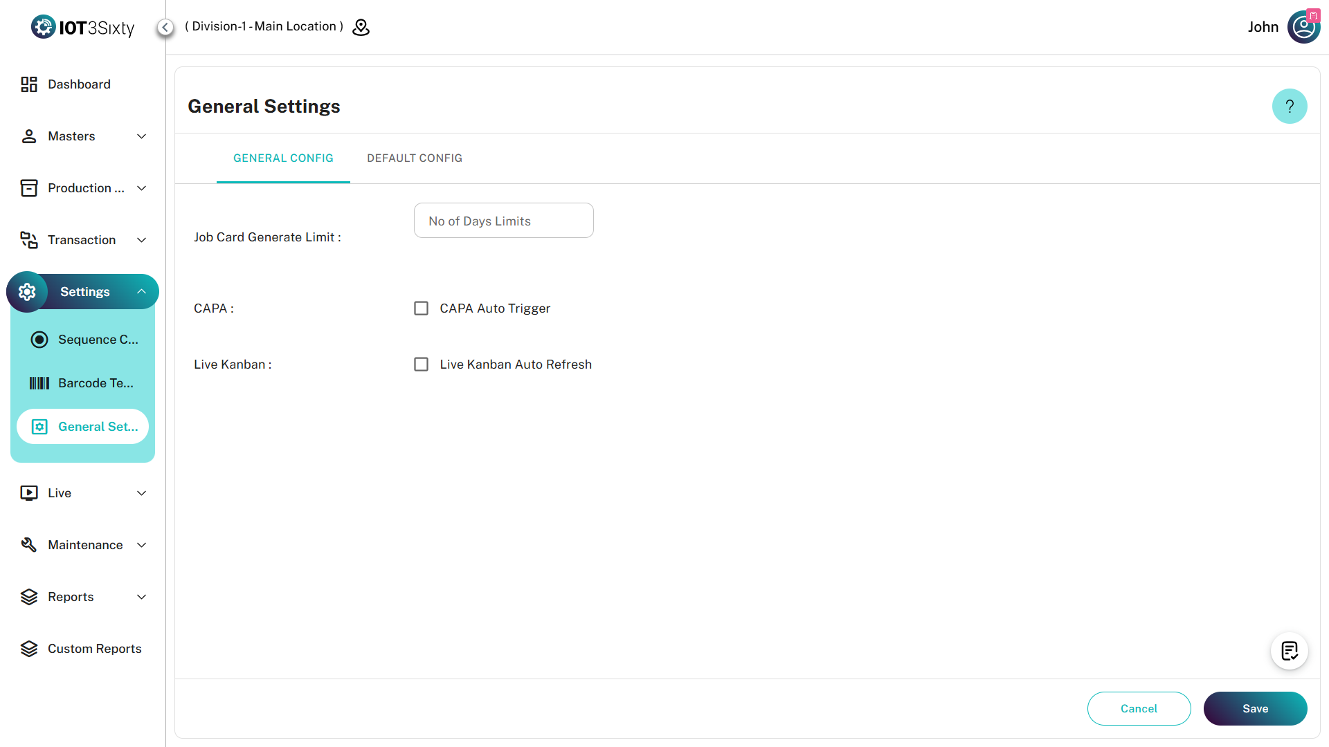Screen dimensions: 1329x747
Task: Open the floating checklist note icon
Action: click(1289, 651)
